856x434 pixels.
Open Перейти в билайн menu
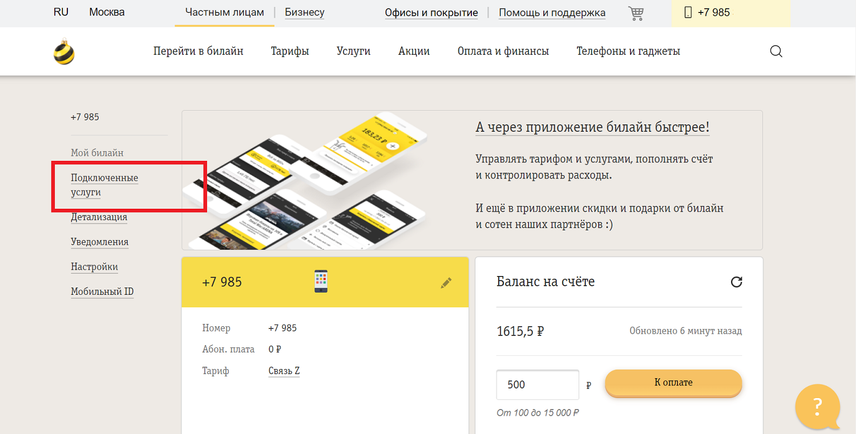pyautogui.click(x=199, y=51)
